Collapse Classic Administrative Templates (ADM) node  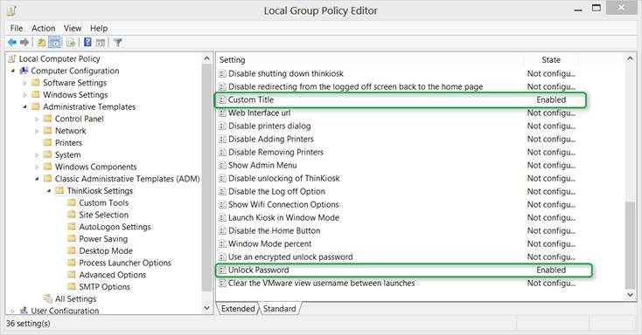click(37, 179)
